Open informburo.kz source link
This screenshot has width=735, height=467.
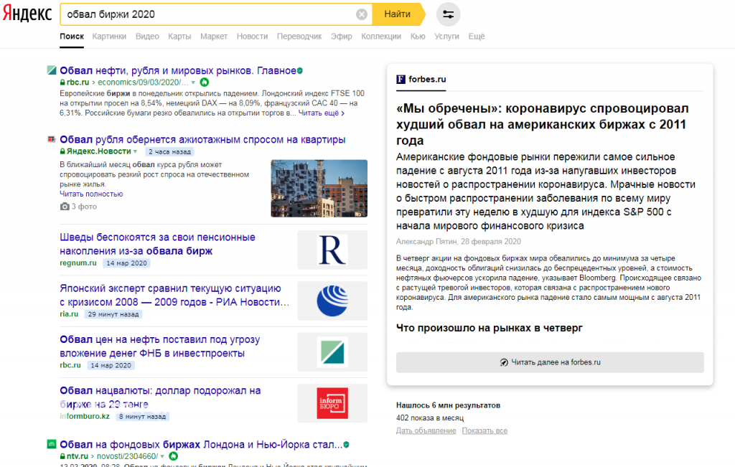(85, 416)
